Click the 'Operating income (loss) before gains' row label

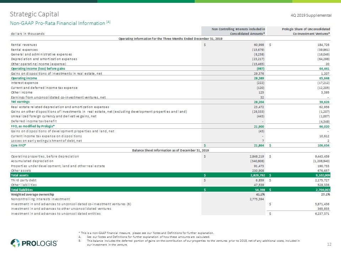pyautogui.click(x=38, y=69)
